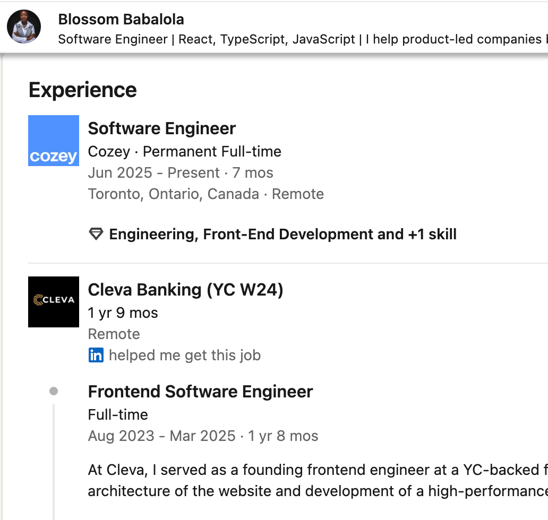Click the LinkedIn logo beside helped me

tap(96, 355)
